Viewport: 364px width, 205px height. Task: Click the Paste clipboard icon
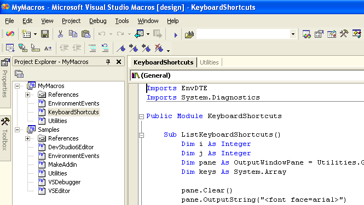point(85,34)
